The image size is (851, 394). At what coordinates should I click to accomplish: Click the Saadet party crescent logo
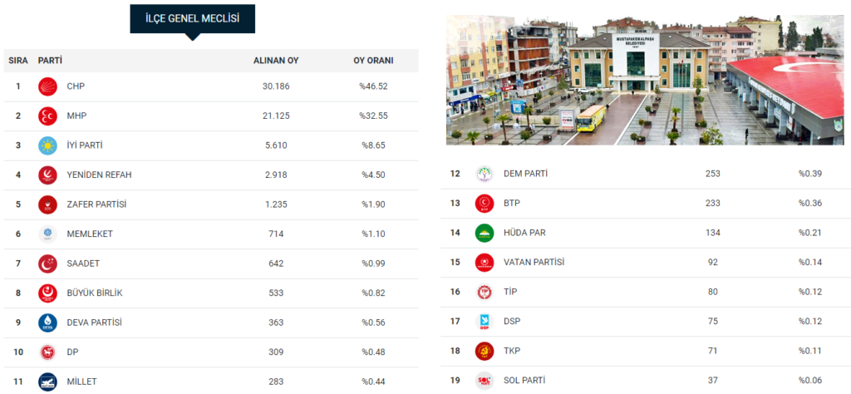pyautogui.click(x=48, y=263)
